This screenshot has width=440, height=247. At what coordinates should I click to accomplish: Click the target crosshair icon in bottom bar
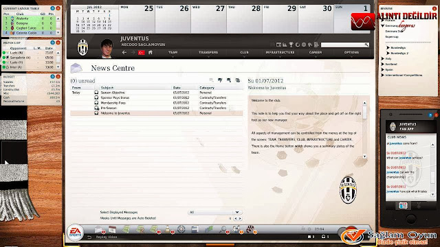pyautogui.click(x=181, y=229)
